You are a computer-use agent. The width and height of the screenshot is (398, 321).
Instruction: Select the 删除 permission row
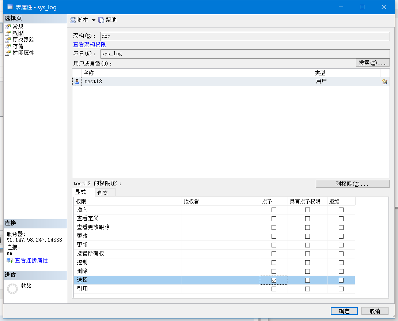click(215, 272)
